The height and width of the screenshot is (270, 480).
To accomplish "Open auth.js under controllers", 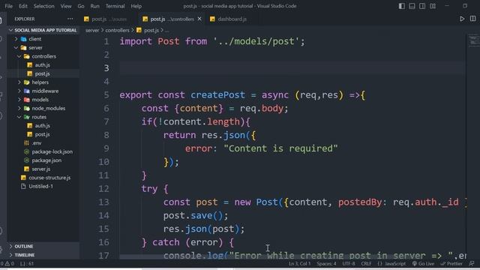I will point(43,65).
